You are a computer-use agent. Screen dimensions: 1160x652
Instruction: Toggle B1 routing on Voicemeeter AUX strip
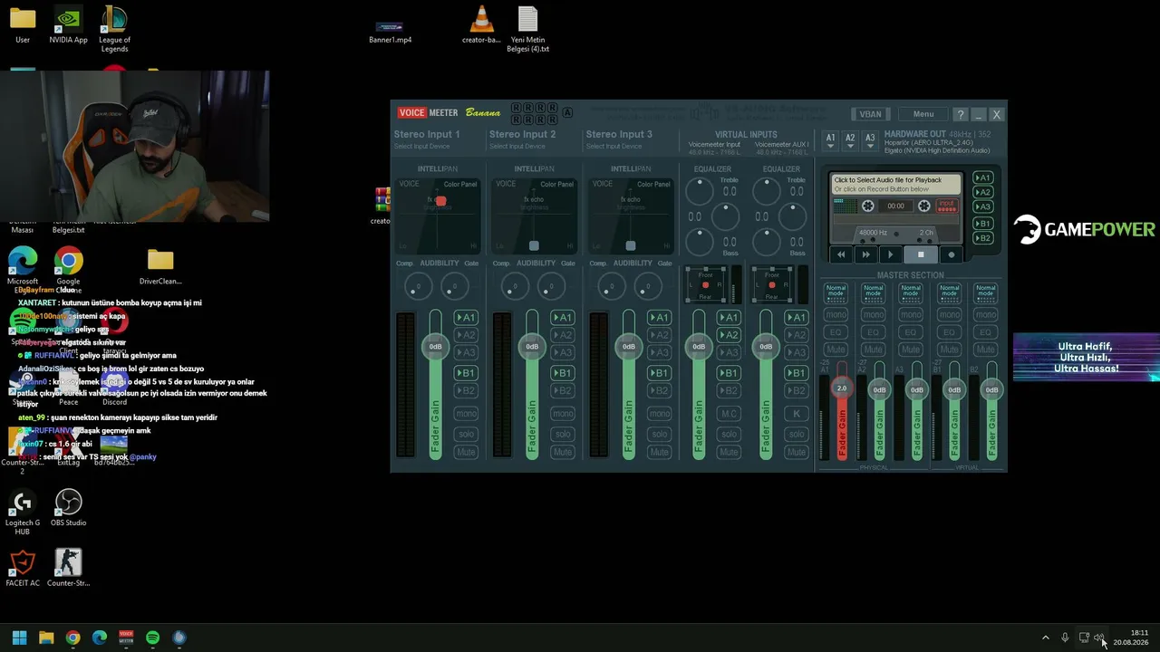[x=796, y=373]
